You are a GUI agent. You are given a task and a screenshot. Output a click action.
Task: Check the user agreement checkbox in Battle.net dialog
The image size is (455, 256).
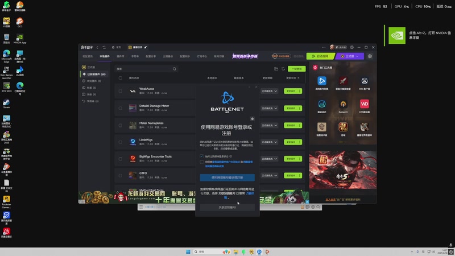[202, 162]
